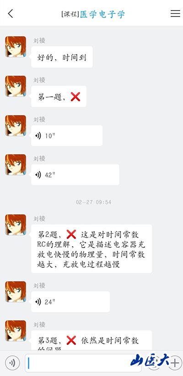This screenshot has height=376, width=183.
Task: Select the '第3题' message bubble
Action: (91, 340)
